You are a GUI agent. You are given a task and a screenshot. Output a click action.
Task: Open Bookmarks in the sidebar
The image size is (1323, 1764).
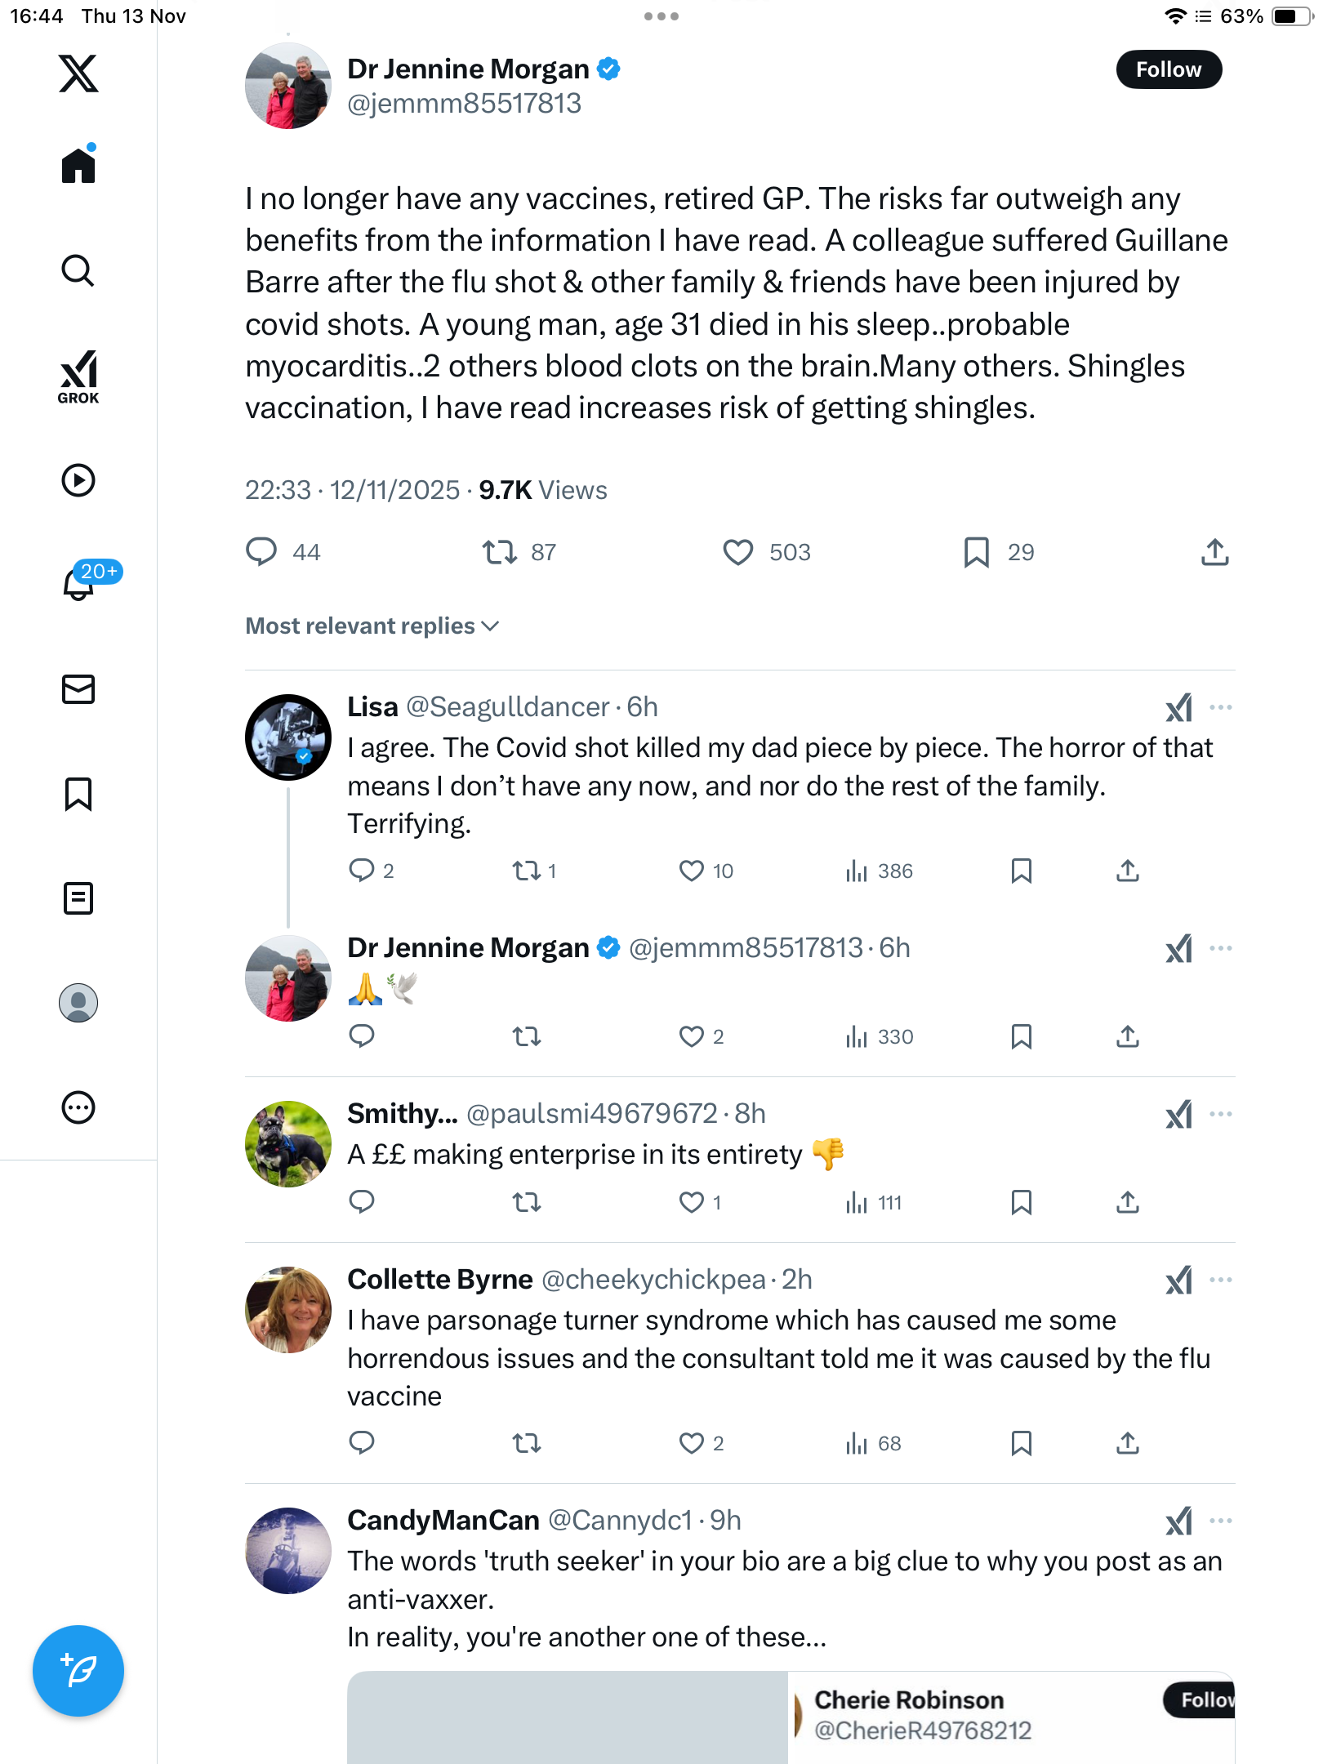coord(78,794)
